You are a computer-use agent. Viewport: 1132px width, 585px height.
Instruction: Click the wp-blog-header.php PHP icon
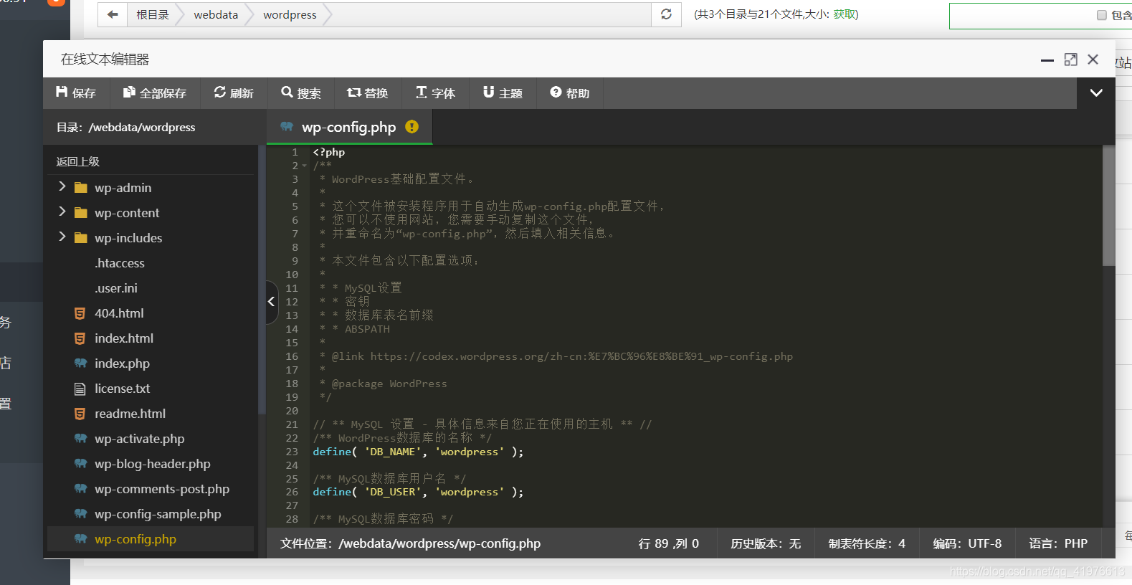[81, 464]
